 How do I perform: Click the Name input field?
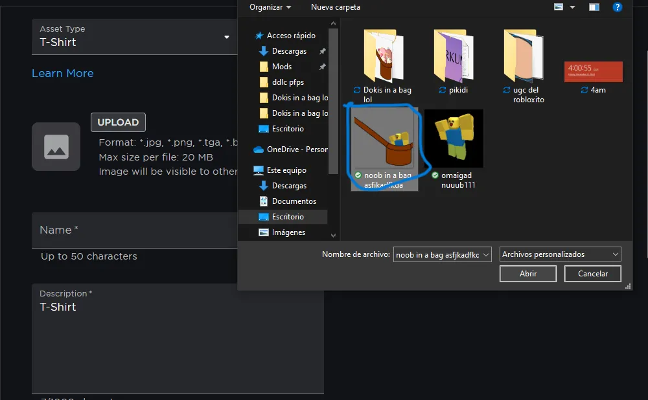pyautogui.click(x=135, y=230)
